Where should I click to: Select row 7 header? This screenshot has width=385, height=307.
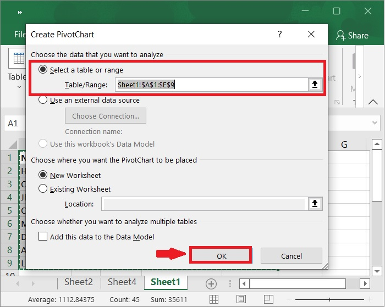[9, 237]
